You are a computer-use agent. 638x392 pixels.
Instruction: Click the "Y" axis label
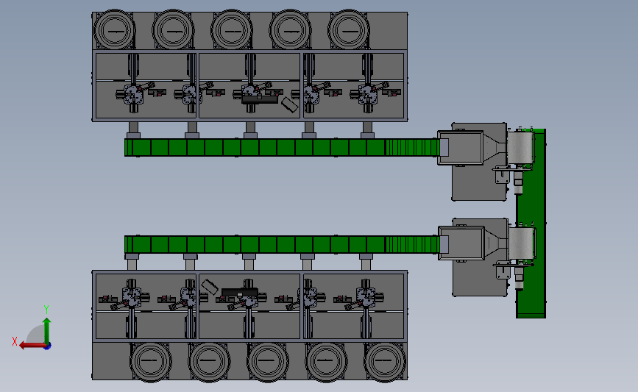(46, 310)
